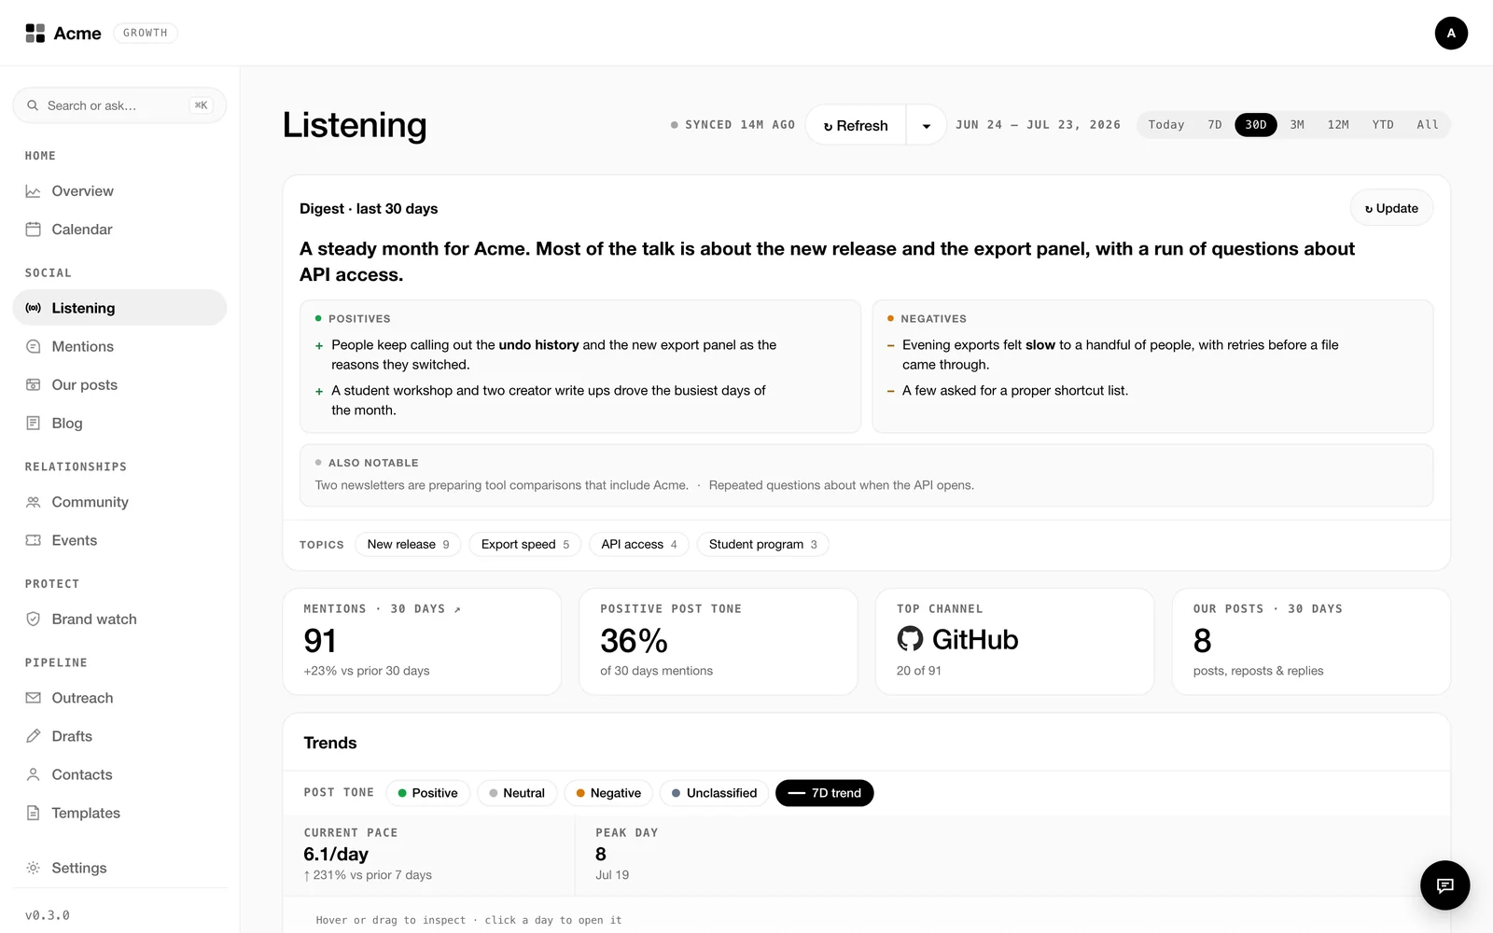Switch range to 3M

tap(1297, 124)
